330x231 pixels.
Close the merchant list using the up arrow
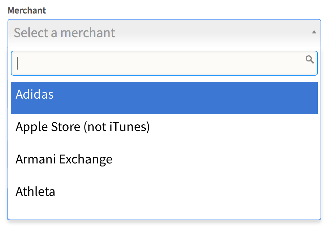[x=314, y=32]
